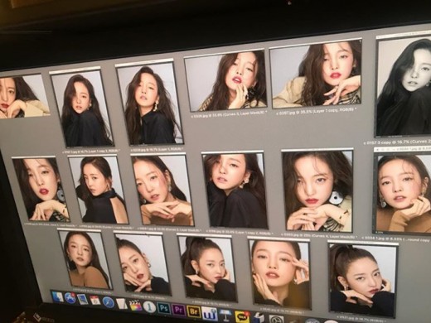Select close-up with large round earring, Curves 4
Viewport: 431px width, 323px height.
pyautogui.click(x=317, y=190)
